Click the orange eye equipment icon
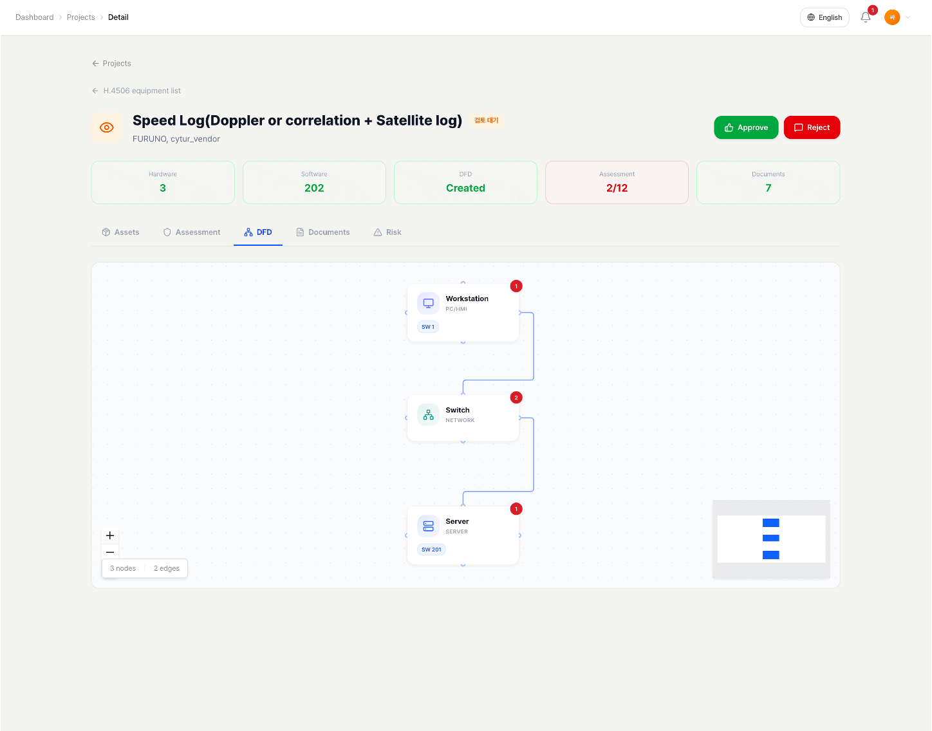The image size is (932, 731). 107,127
